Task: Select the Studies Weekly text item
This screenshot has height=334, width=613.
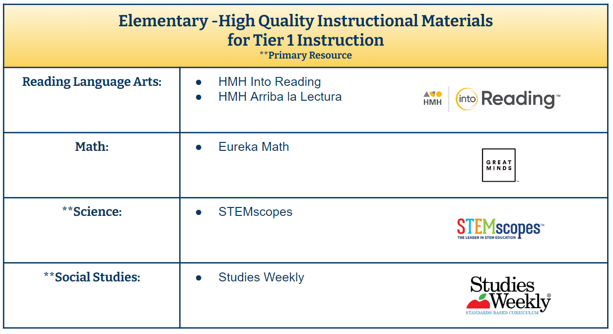Action: [x=261, y=277]
